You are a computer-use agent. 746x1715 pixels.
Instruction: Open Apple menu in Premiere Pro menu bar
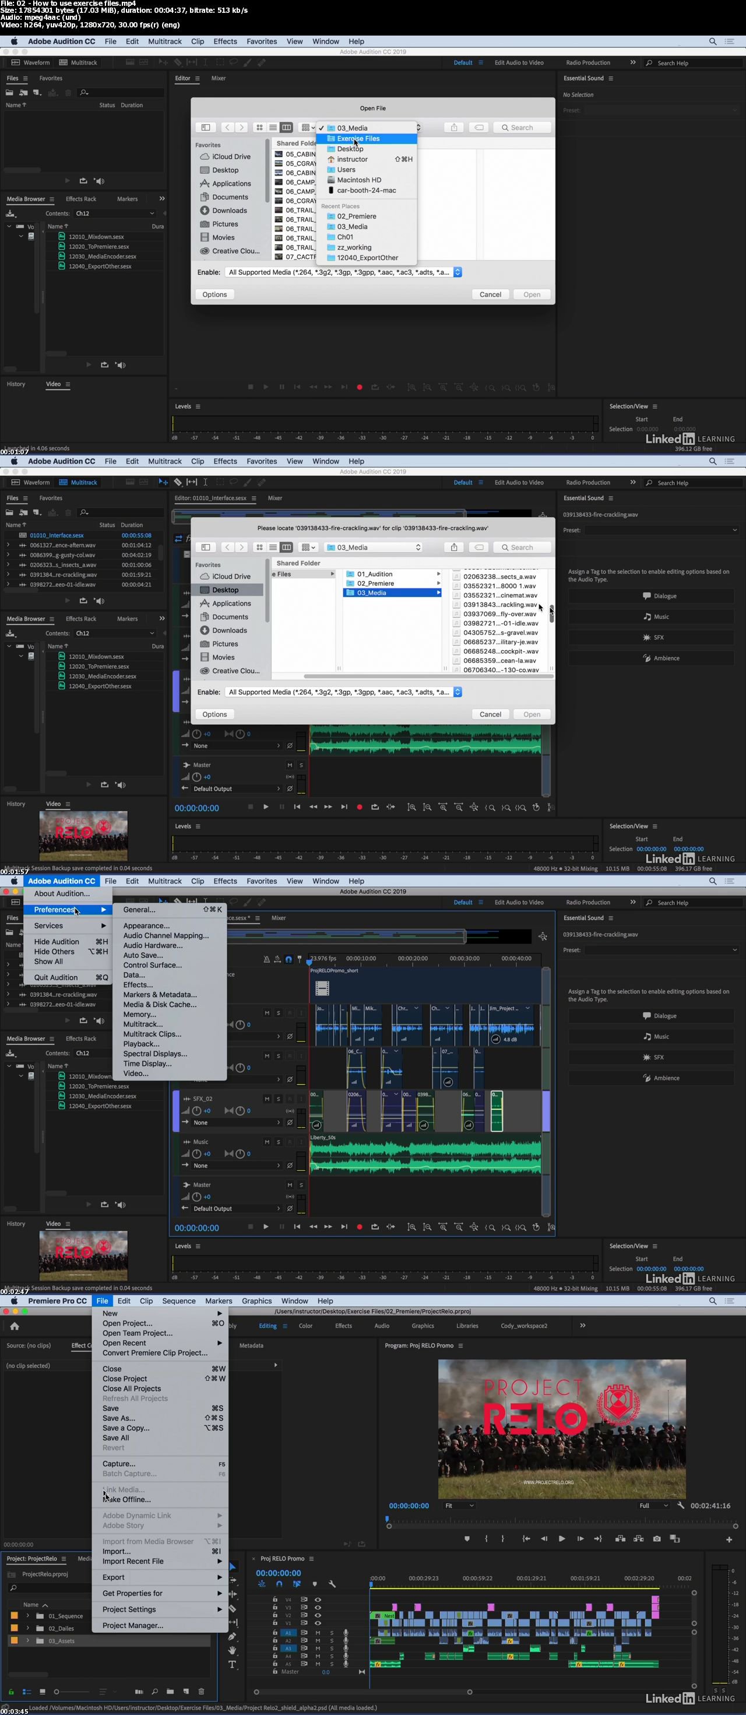tap(14, 1300)
